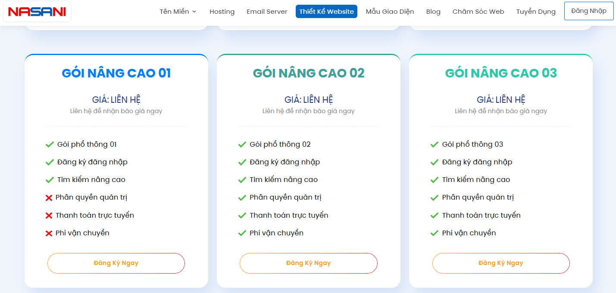The image size is (616, 293).
Task: Expand the Tên Miền dropdown menu
Action: coord(177,12)
